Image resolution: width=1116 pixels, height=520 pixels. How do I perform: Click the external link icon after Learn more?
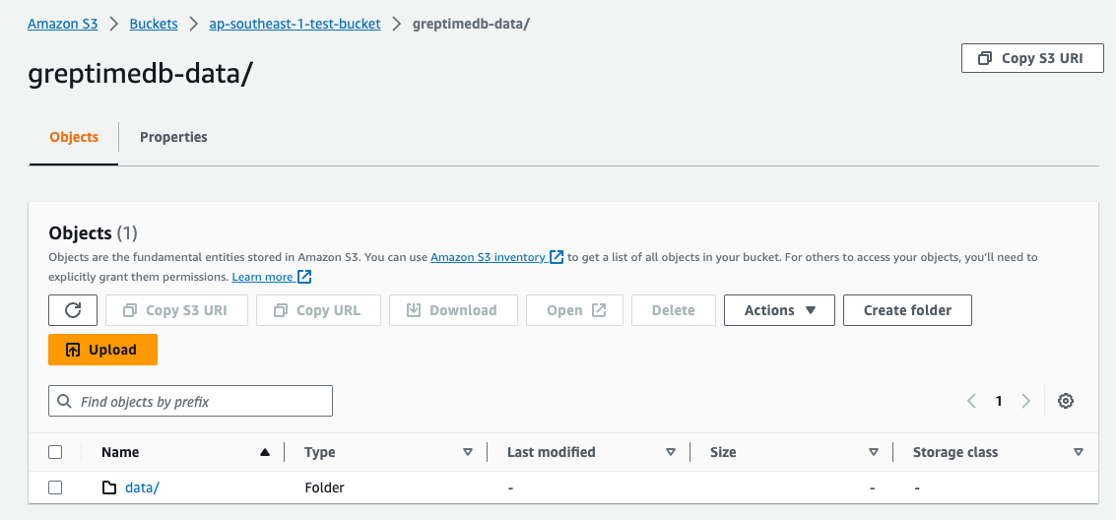(304, 277)
